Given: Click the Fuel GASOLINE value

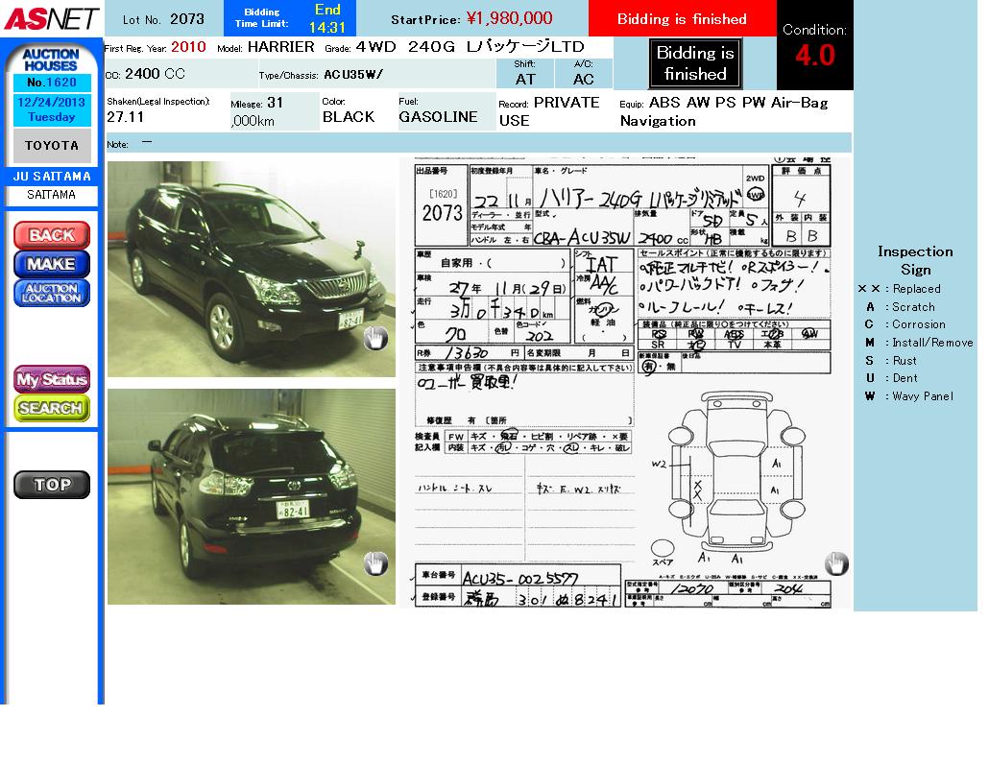Looking at the screenshot, I should tap(438, 117).
